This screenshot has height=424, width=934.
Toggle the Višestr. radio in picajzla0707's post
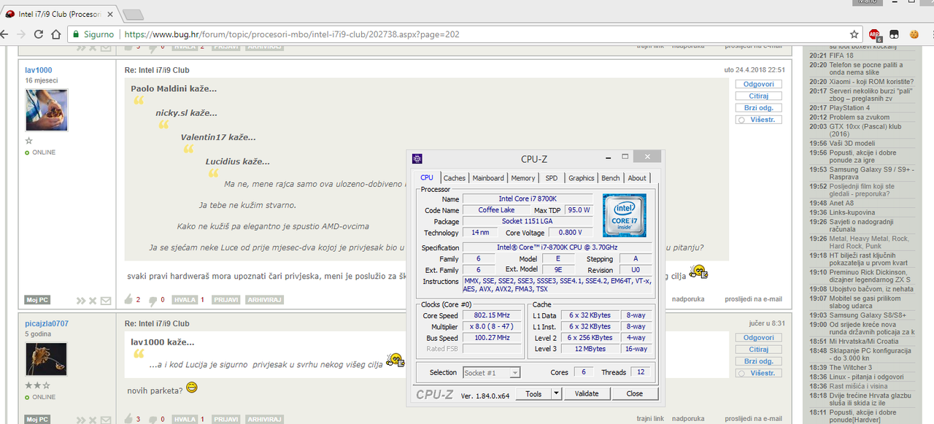[741, 373]
